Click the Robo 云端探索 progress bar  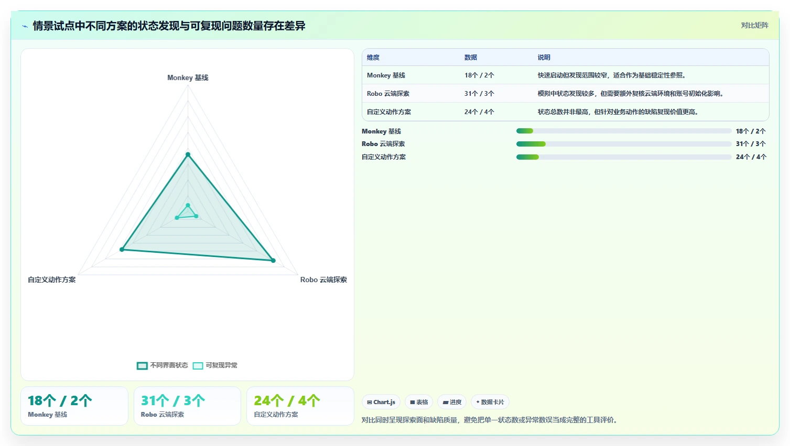624,144
